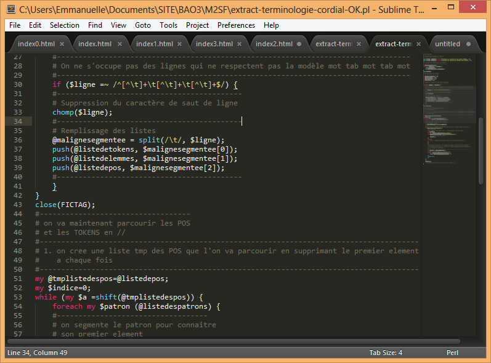Click 'while' keyword on line 53
This screenshot has height=363, width=491.
(x=46, y=297)
